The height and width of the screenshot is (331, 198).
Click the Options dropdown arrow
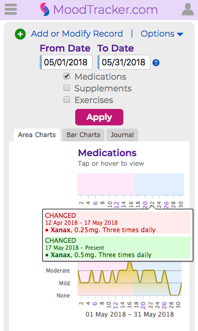pyautogui.click(x=180, y=34)
